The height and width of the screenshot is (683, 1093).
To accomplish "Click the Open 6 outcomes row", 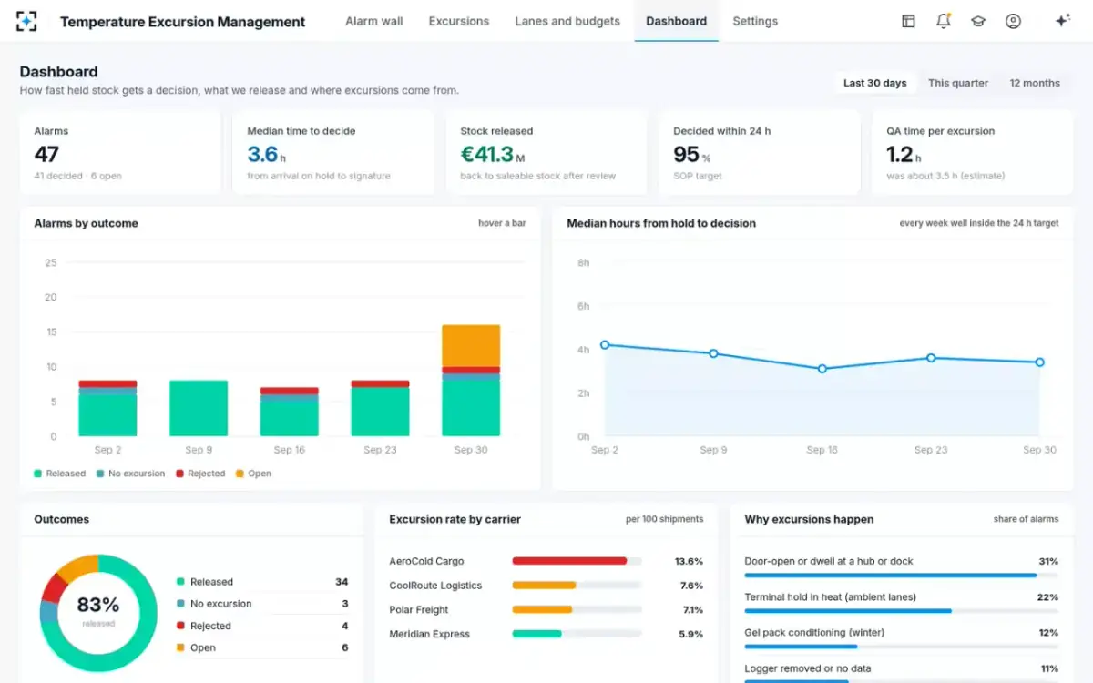I will pyautogui.click(x=262, y=647).
